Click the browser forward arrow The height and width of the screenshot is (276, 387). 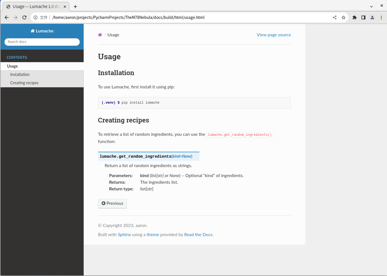click(16, 17)
